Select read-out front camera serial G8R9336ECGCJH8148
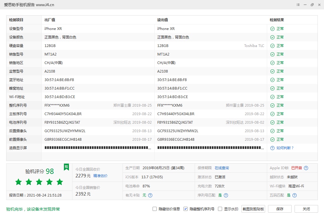Screen dimensions: 324x220 (176, 140)
